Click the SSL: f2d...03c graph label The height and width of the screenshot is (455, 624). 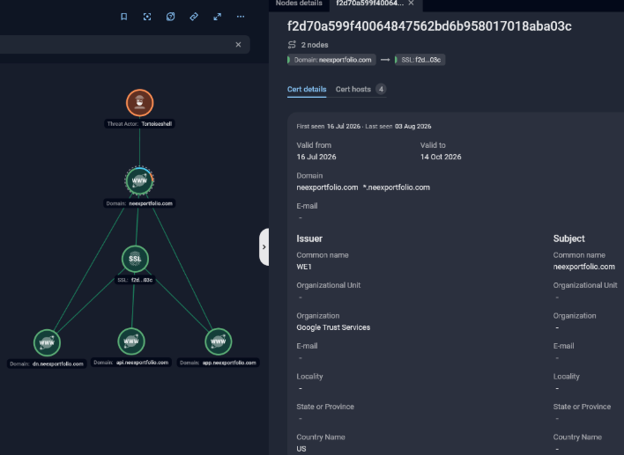tap(136, 280)
